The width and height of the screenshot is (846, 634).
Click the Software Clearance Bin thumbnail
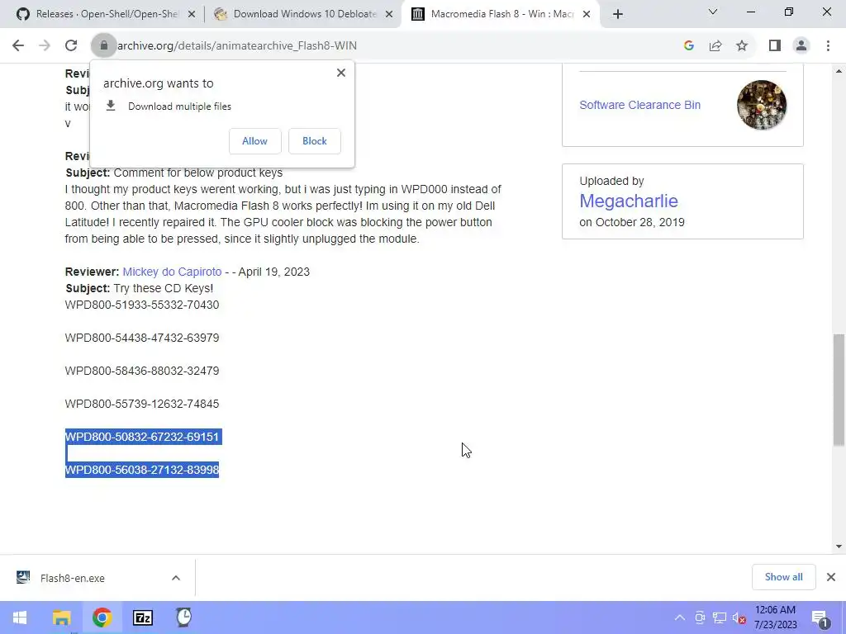[761, 105]
